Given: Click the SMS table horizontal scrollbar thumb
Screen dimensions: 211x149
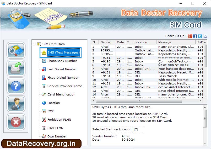Looking at the screenshot, I should tap(139, 100).
